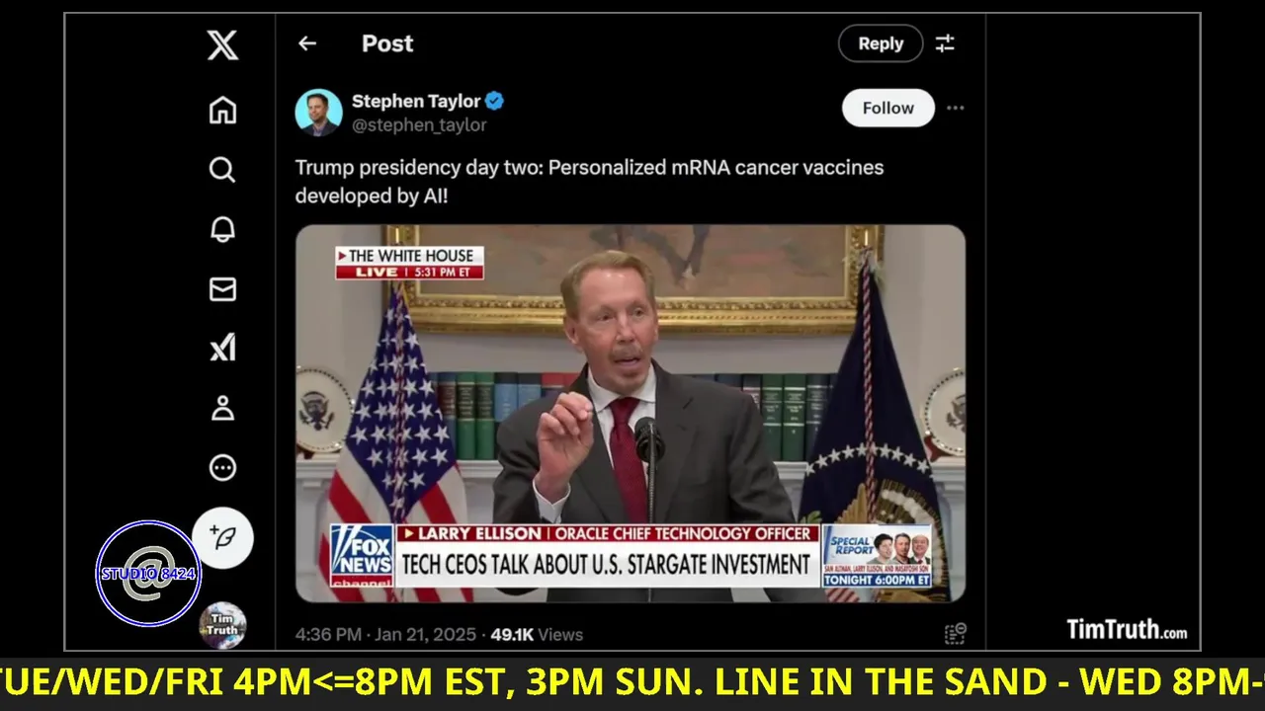Open Tim Truth account avatar at sidebar bottom
The height and width of the screenshot is (711, 1265).
click(x=222, y=625)
